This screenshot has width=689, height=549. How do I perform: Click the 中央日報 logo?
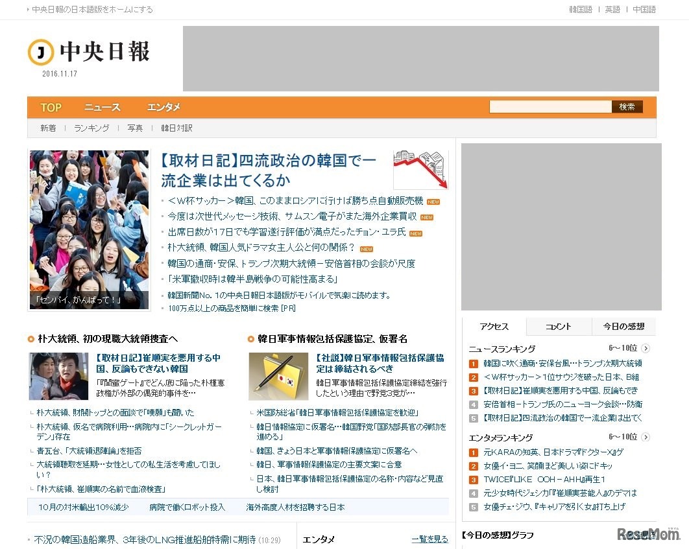tap(89, 53)
